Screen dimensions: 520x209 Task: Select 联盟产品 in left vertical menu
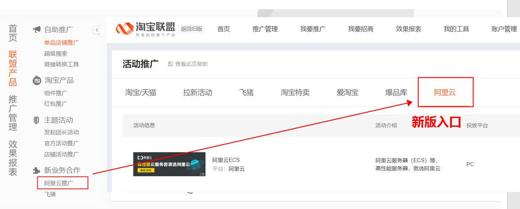pyautogui.click(x=13, y=68)
